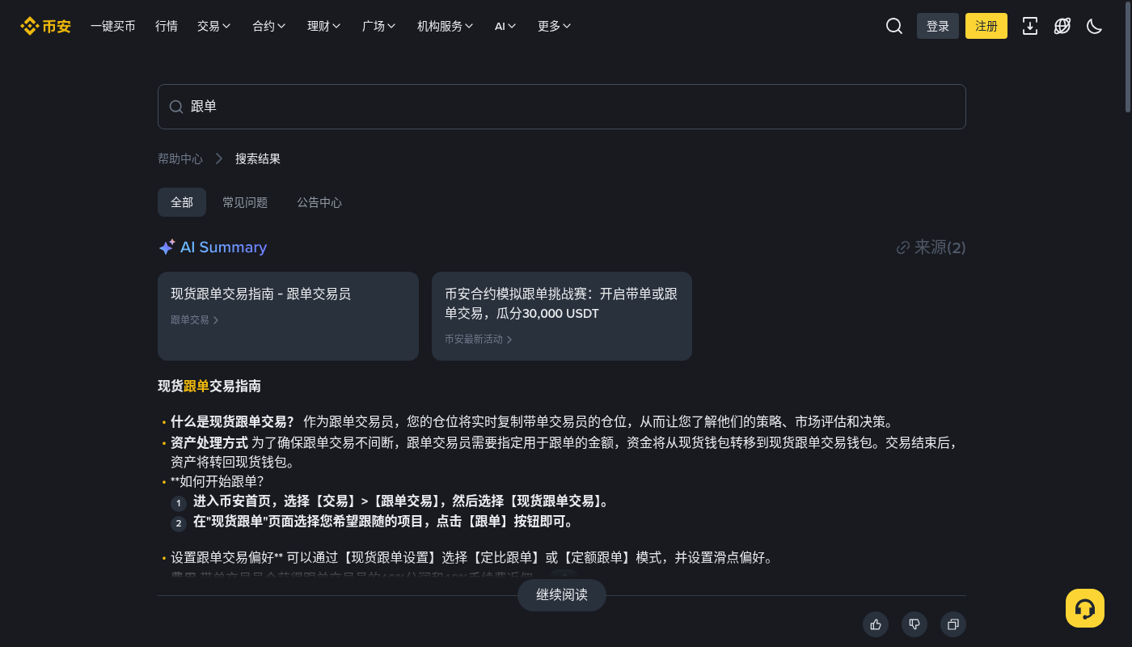Open the language globe icon
Screen dimensions: 1132x647
pyautogui.click(x=1062, y=26)
